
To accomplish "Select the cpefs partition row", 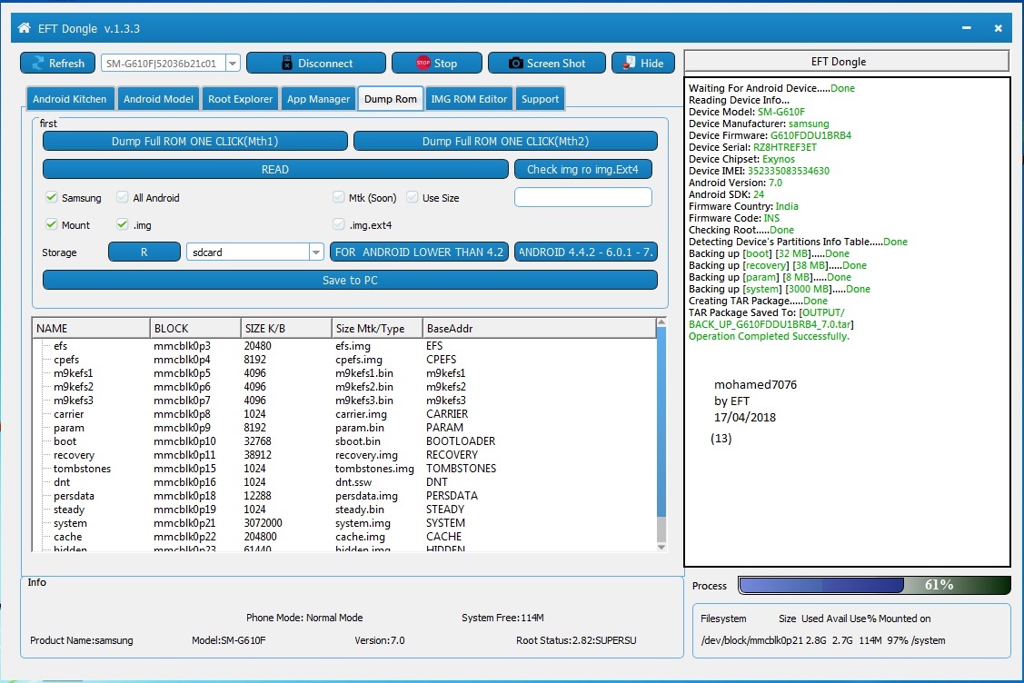I will tap(344, 360).
